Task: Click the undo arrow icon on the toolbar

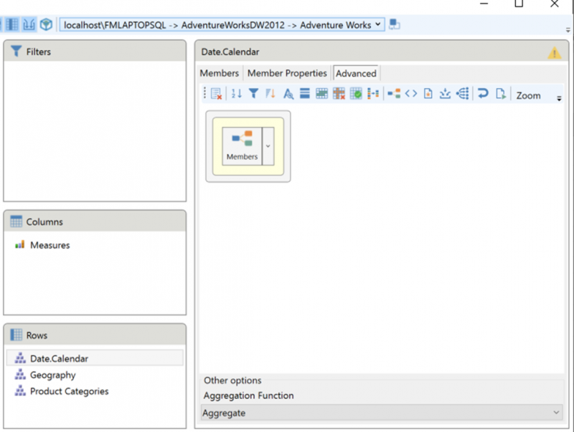Action: coord(482,93)
